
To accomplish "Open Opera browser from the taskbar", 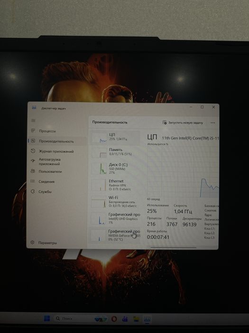I will click(x=114, y=319).
